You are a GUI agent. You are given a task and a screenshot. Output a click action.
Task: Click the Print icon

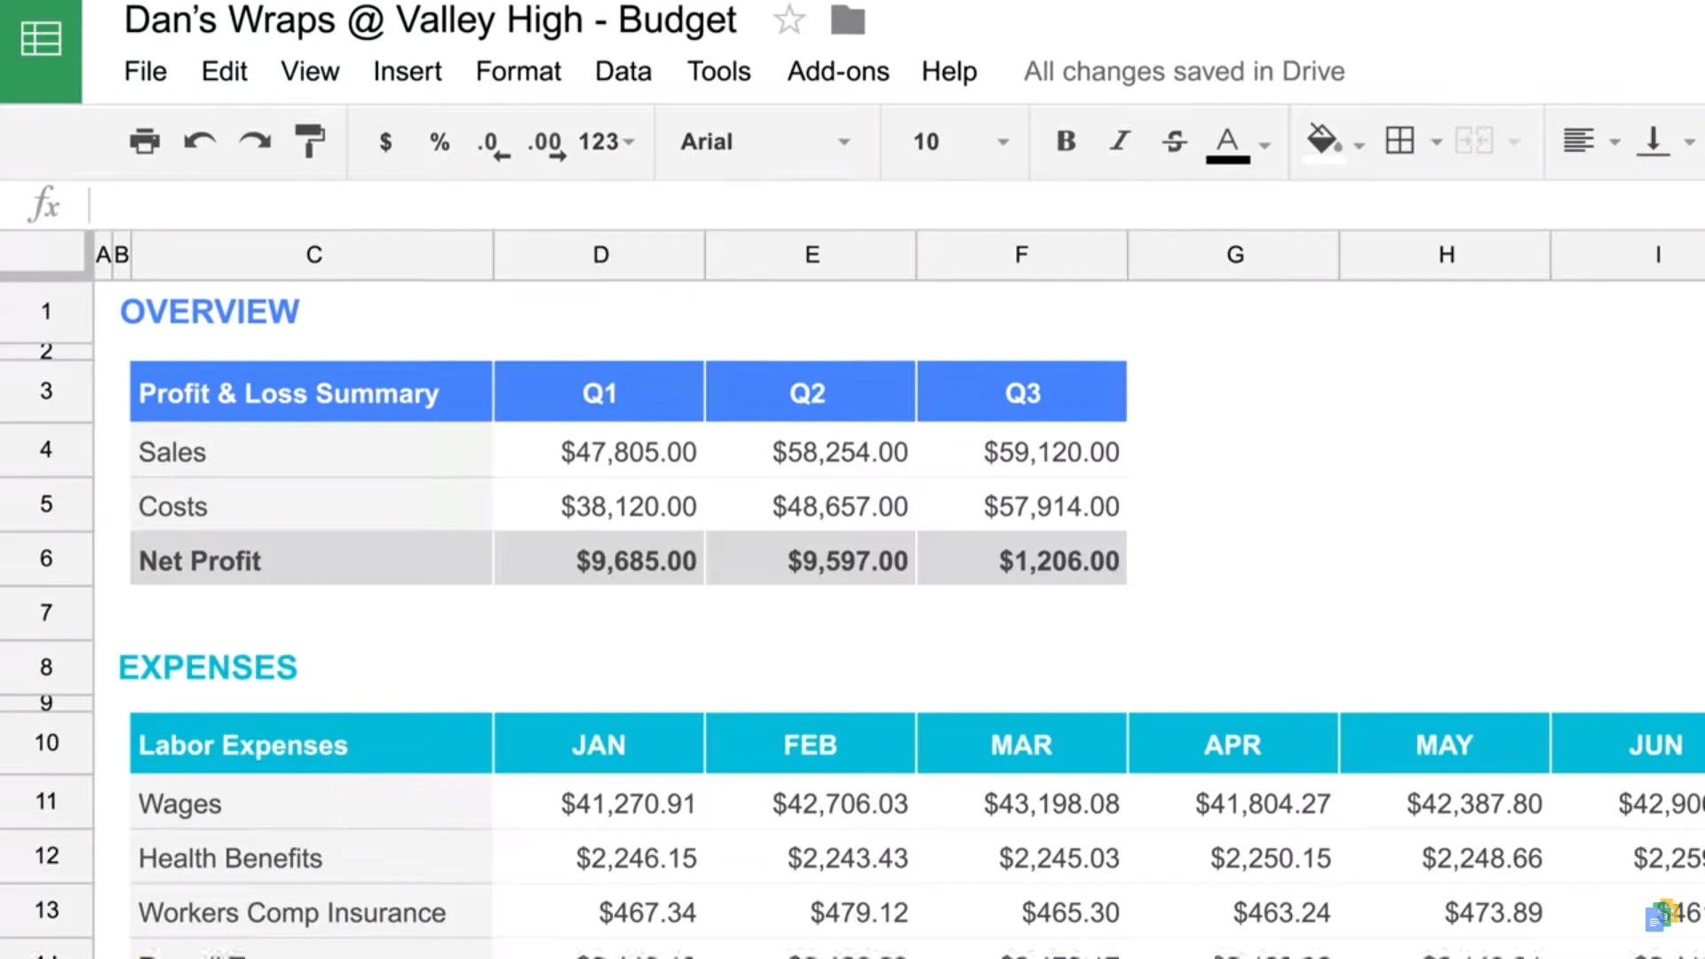click(x=145, y=141)
